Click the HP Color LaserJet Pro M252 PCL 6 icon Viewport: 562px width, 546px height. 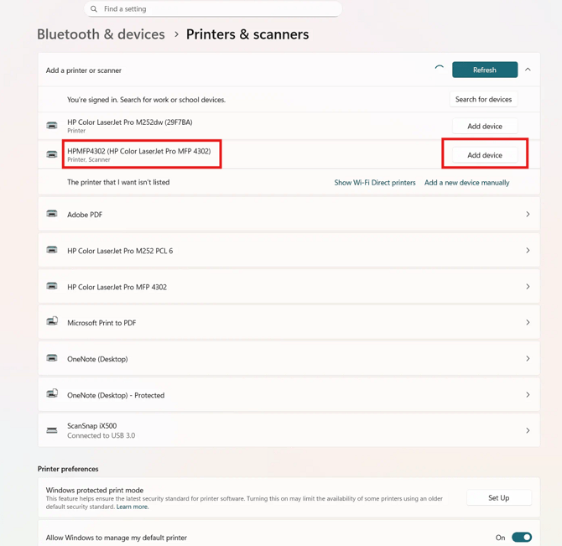point(52,251)
